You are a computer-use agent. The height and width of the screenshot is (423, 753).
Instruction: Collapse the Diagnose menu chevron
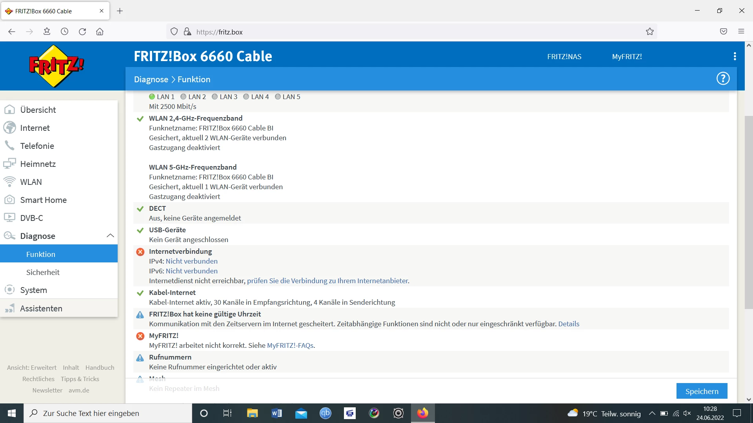[x=110, y=236]
